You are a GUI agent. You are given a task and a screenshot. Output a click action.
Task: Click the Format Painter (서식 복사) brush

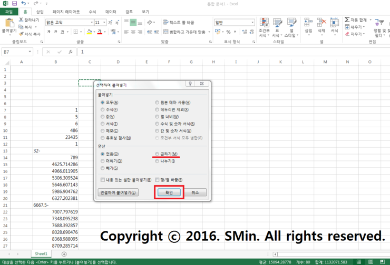click(21, 34)
